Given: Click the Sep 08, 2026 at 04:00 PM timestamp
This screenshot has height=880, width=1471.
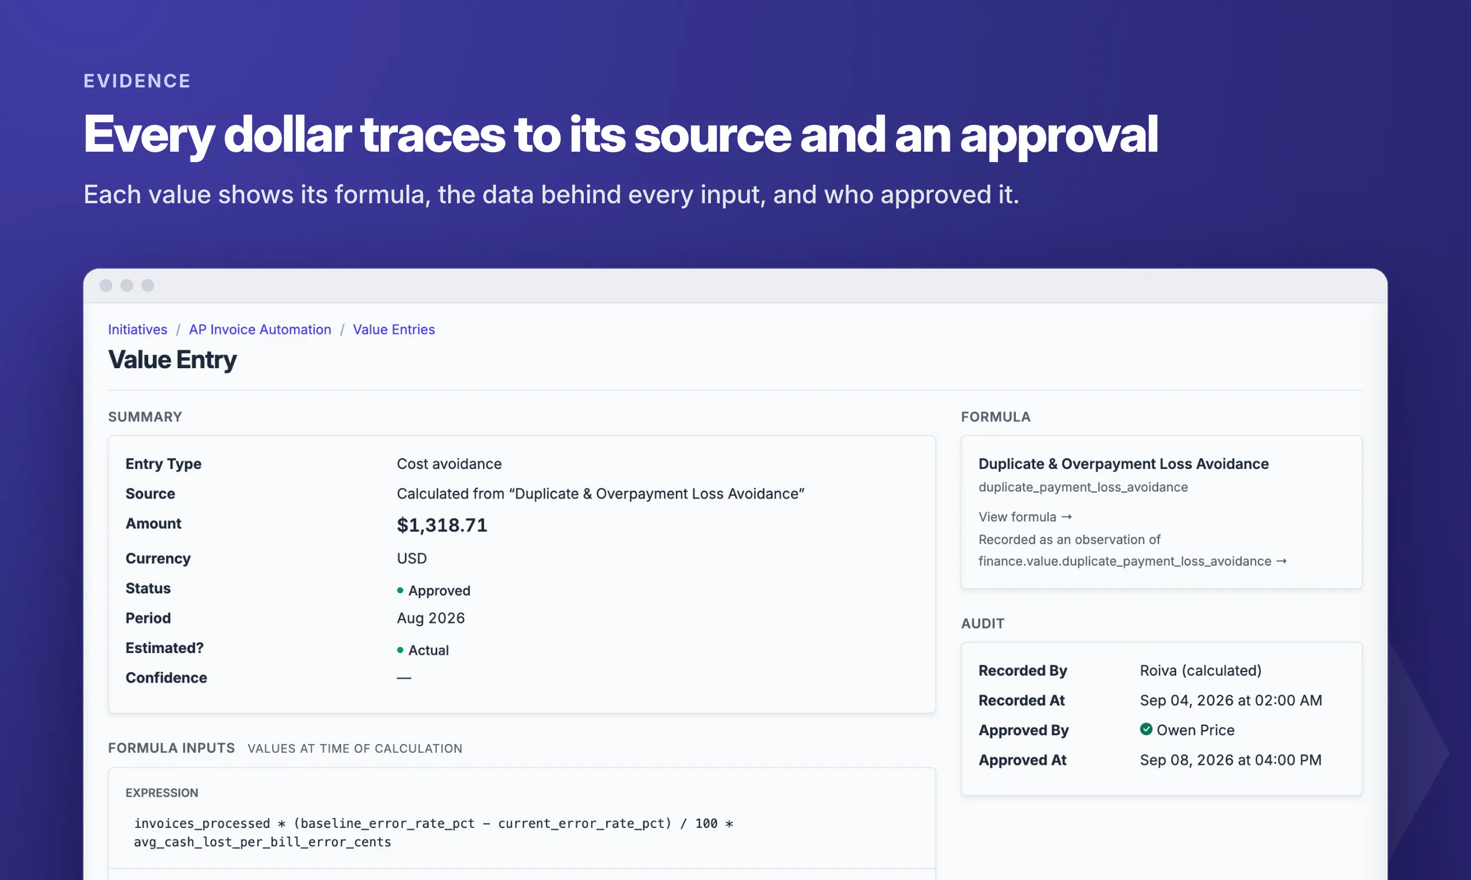Looking at the screenshot, I should coord(1231,760).
